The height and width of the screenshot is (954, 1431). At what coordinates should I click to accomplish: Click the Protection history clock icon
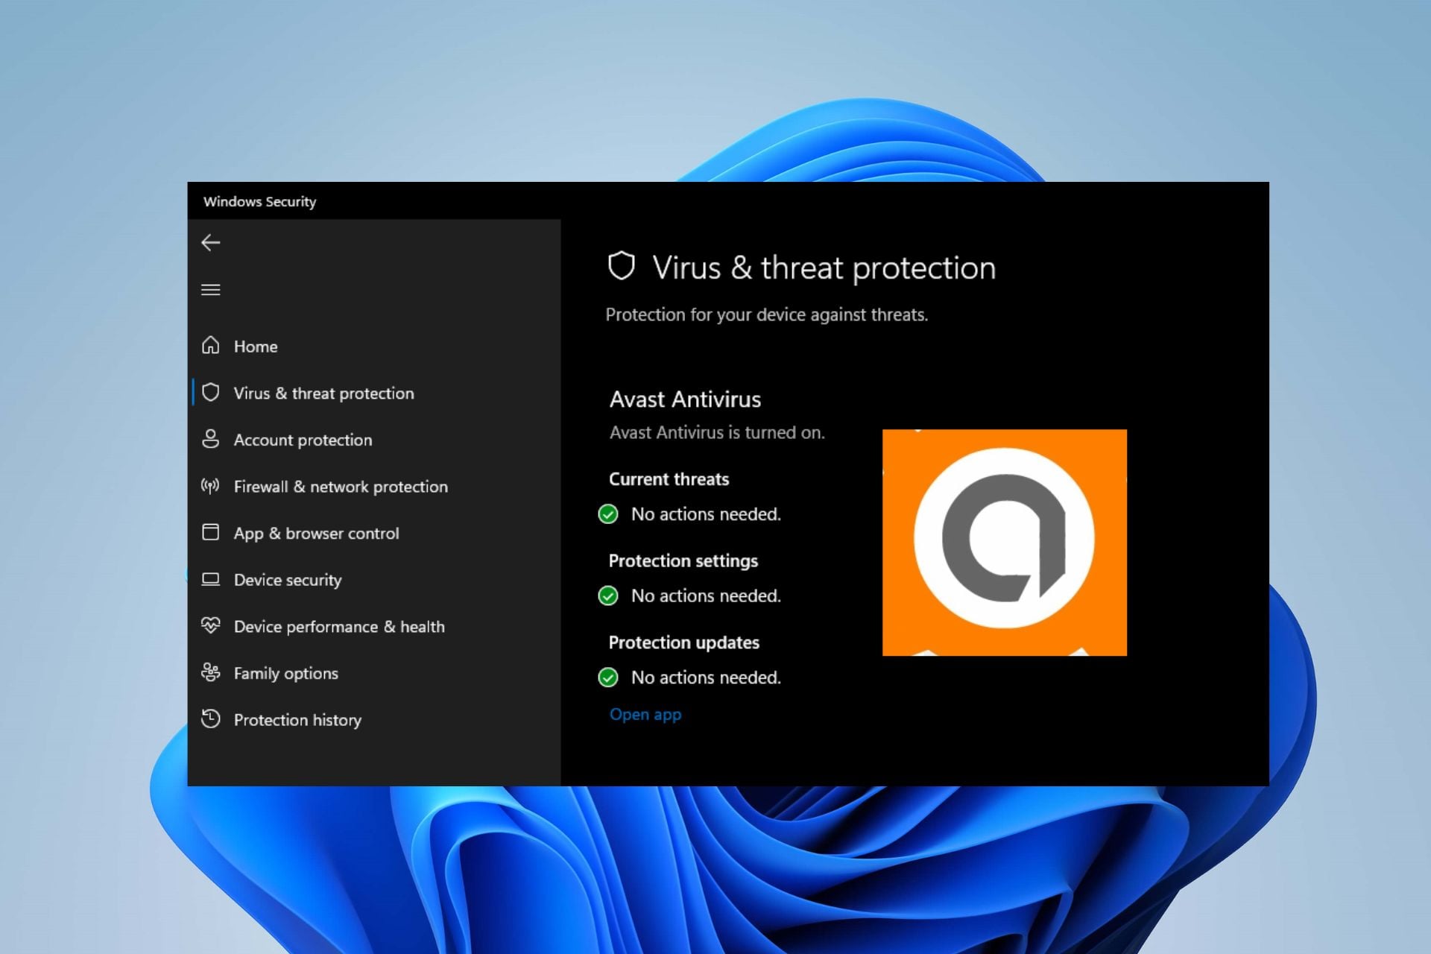(x=211, y=718)
